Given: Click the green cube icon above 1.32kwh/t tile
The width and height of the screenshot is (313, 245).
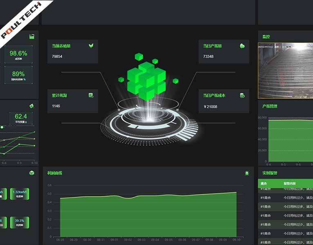Looking at the screenshot, I should (x=32, y=173).
